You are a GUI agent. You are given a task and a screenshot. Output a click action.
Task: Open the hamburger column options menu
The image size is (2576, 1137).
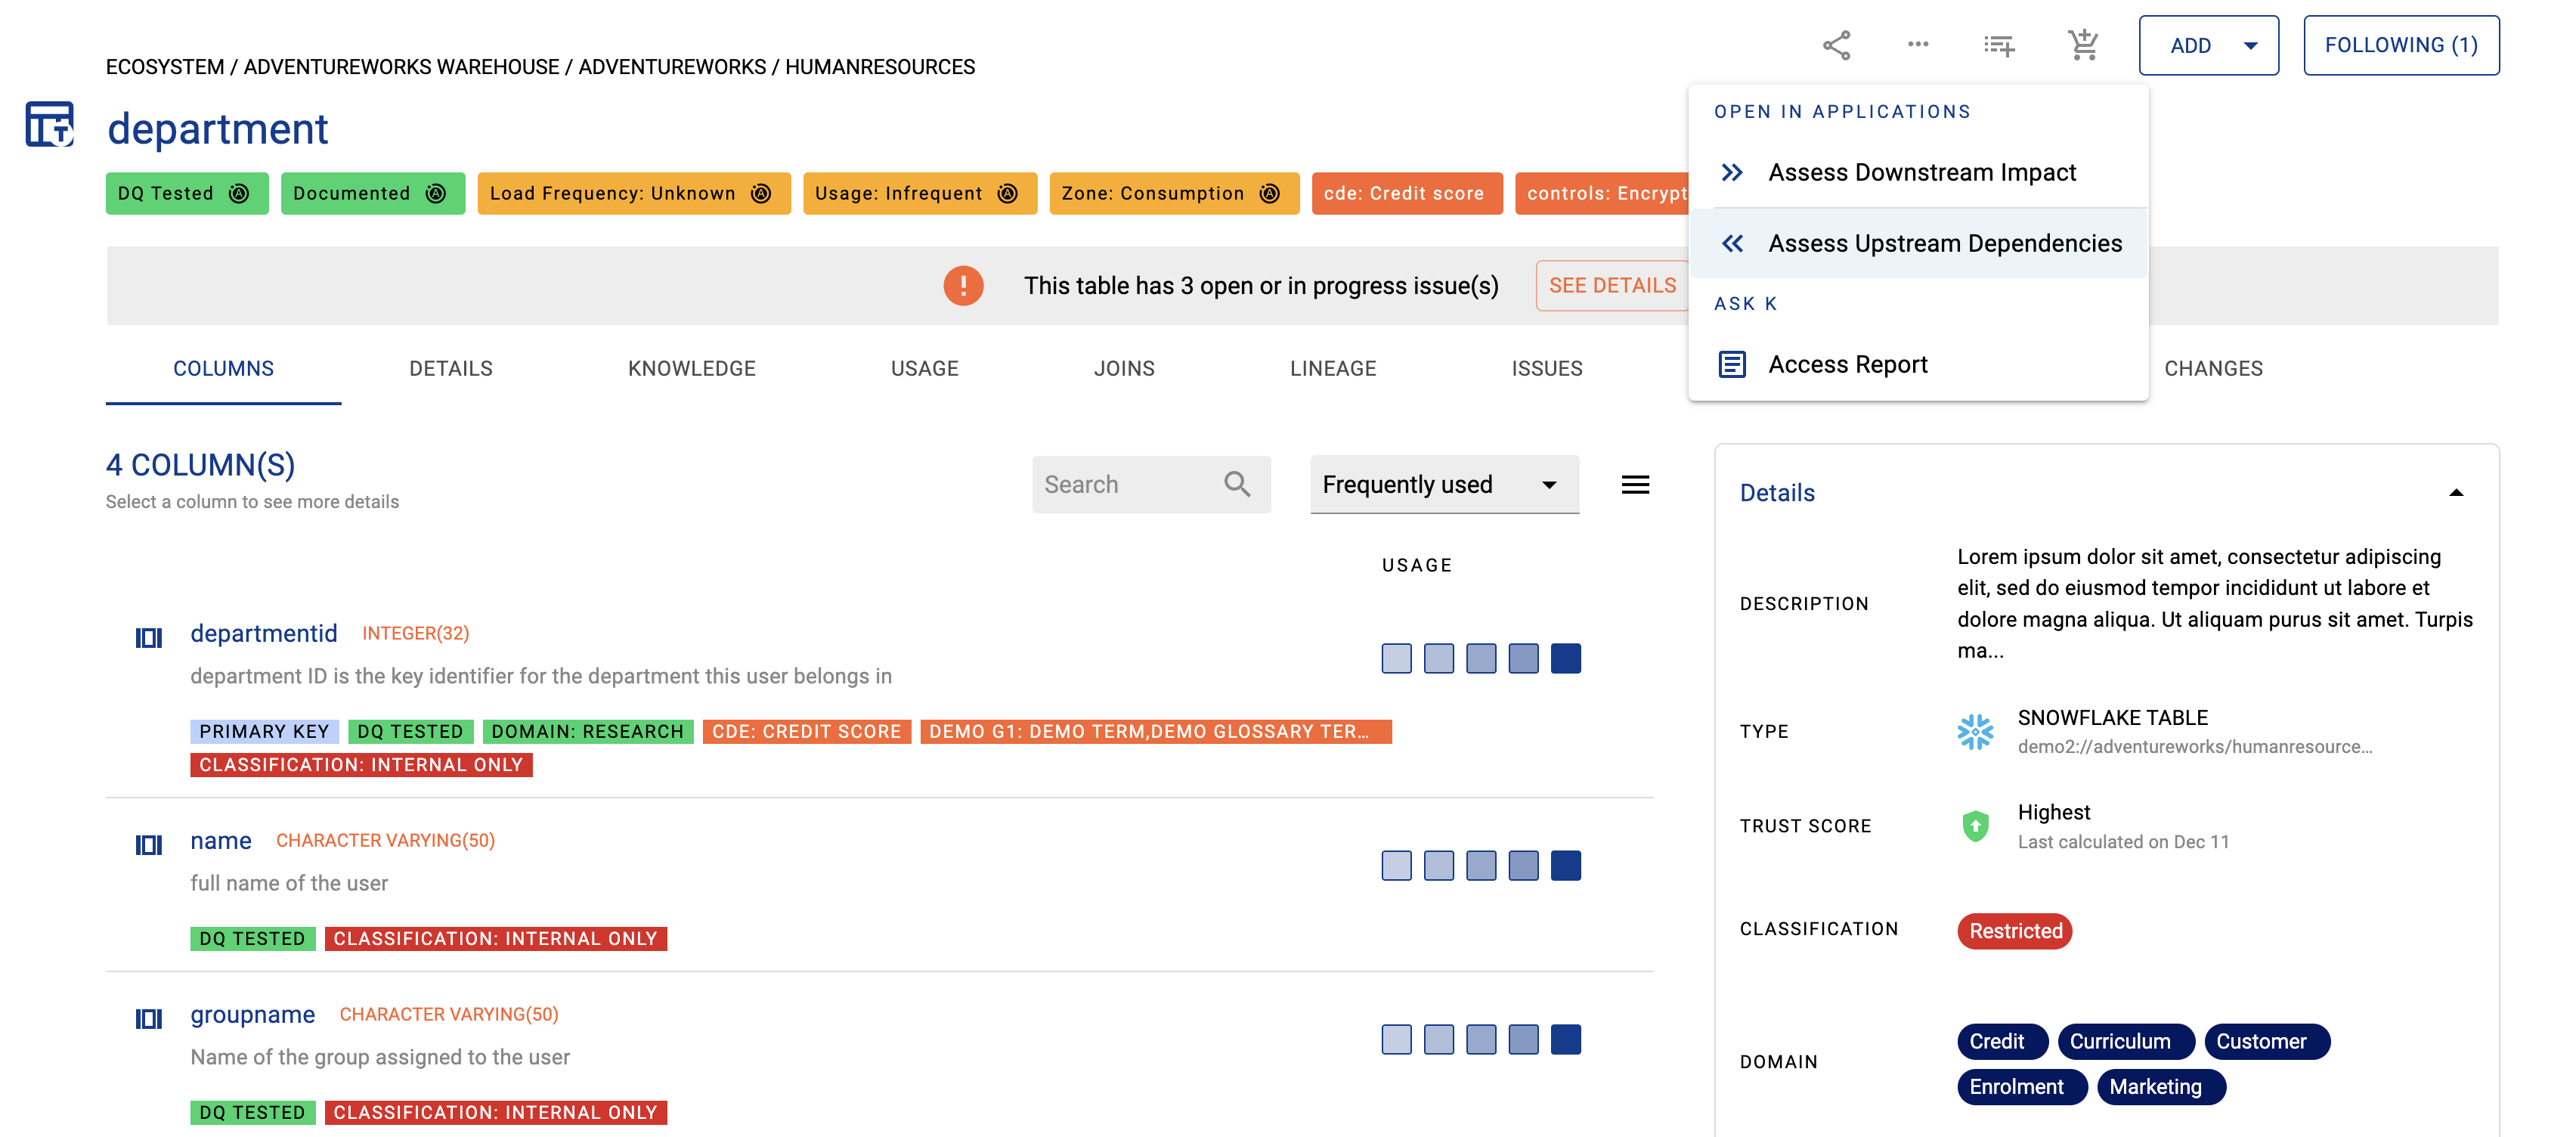point(1635,485)
